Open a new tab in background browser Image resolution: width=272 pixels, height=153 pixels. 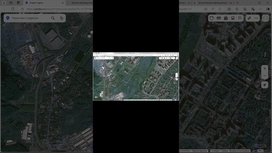point(237,3)
